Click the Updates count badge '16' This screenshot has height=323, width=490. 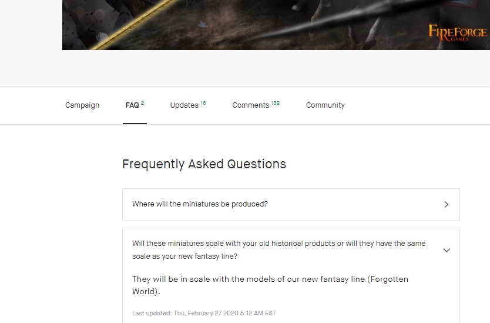point(203,103)
